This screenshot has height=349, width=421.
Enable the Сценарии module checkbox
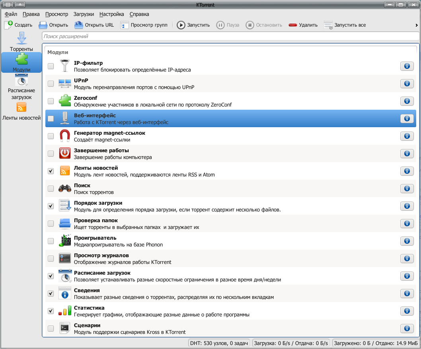pos(51,328)
